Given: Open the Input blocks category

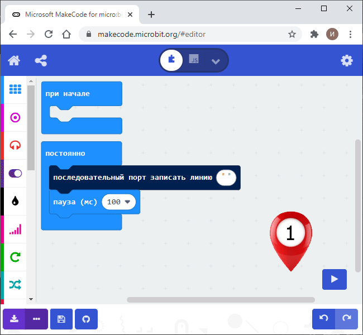Looking at the screenshot, I should pos(15,118).
